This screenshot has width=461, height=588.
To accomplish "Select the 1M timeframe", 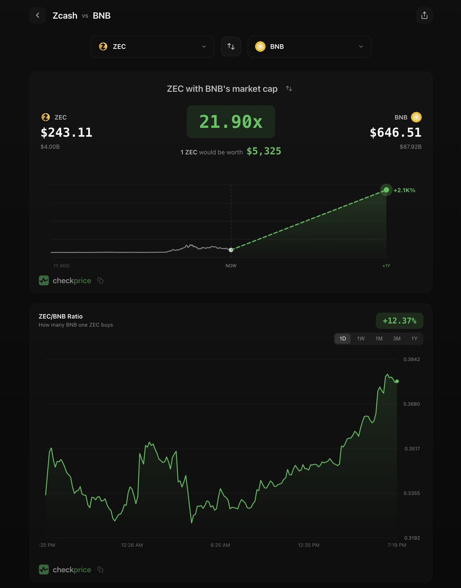I will [x=379, y=339].
